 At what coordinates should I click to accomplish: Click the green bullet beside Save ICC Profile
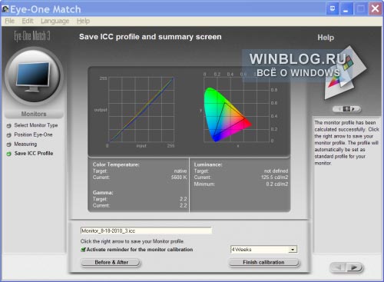tap(9, 154)
